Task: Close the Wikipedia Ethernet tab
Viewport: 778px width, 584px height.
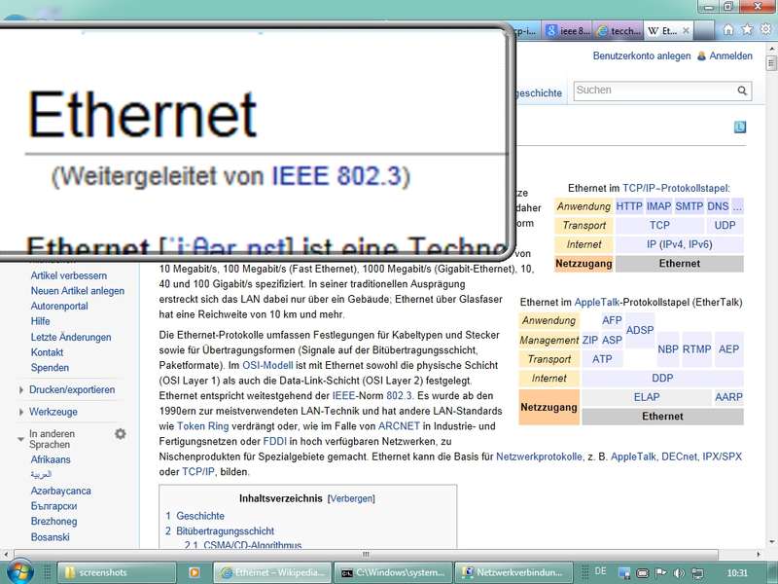Action: (x=686, y=31)
